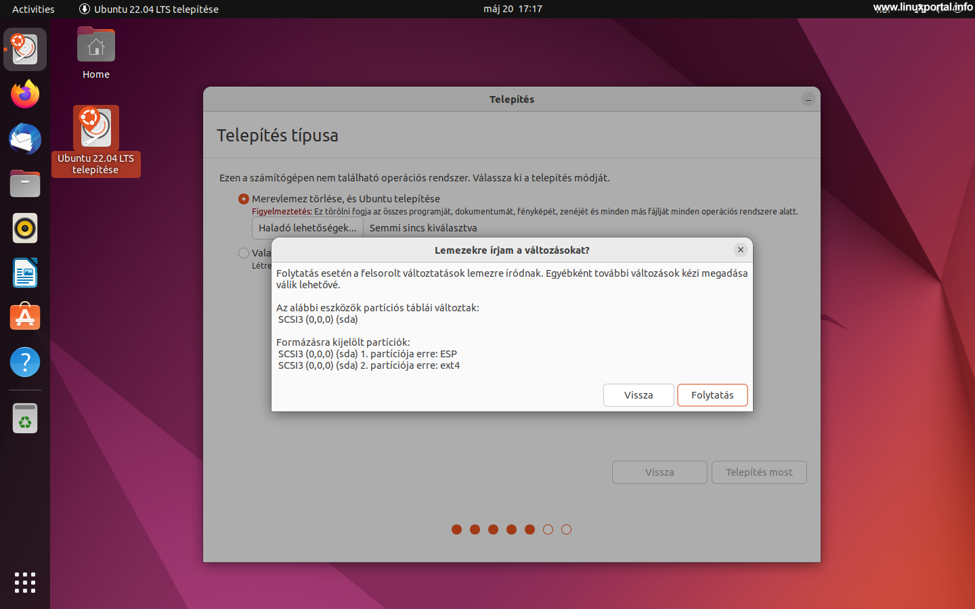
Task: Click the Figyelmeztetés warning text
Action: pos(525,212)
